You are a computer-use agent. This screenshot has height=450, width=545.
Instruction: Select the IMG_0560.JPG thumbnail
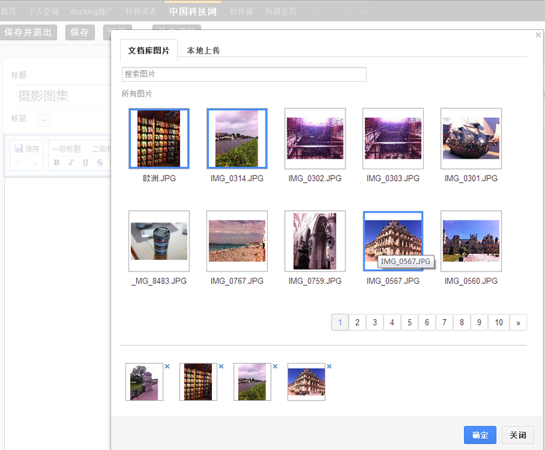471,241
